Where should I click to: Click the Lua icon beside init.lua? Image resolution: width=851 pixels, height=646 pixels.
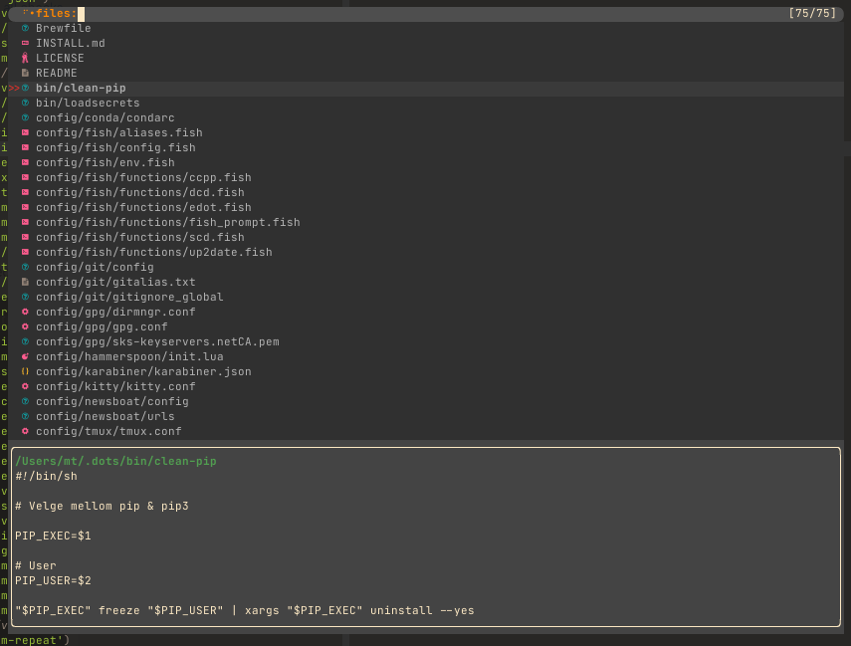pos(25,356)
